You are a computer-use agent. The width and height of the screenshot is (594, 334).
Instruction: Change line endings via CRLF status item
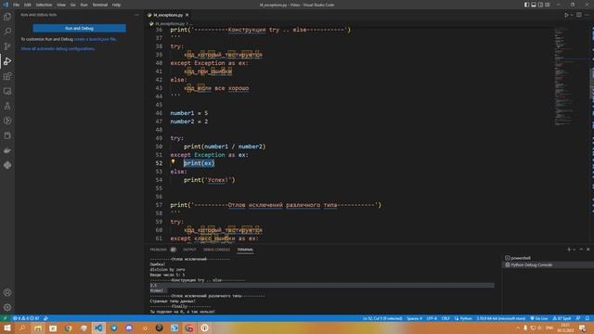(x=445, y=318)
